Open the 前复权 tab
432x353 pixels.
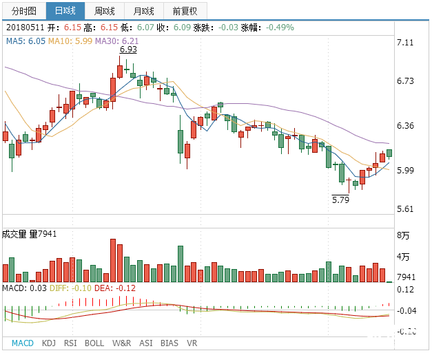(185, 11)
